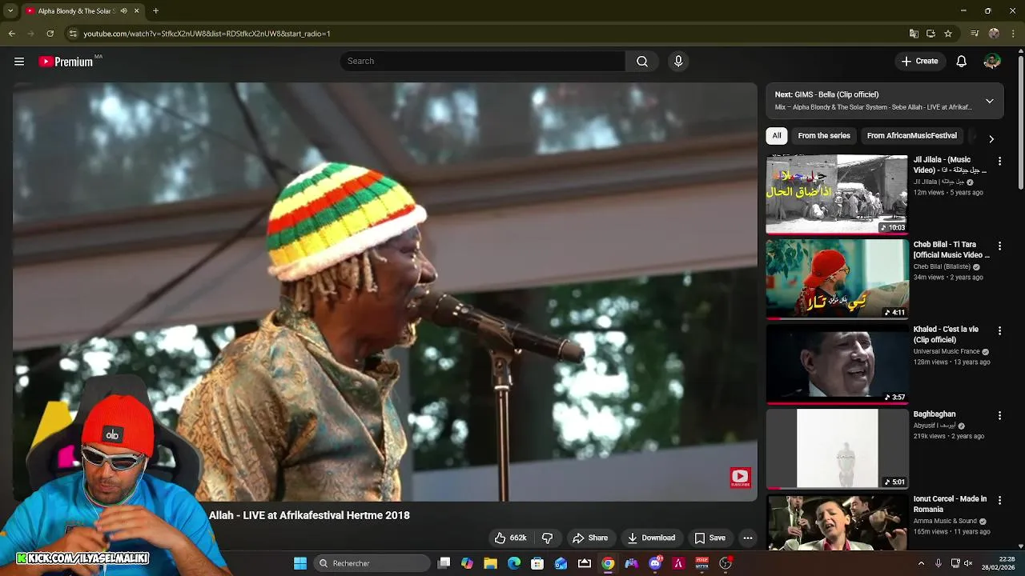1025x576 pixels.
Task: Go back in browser history
Action: (x=11, y=34)
